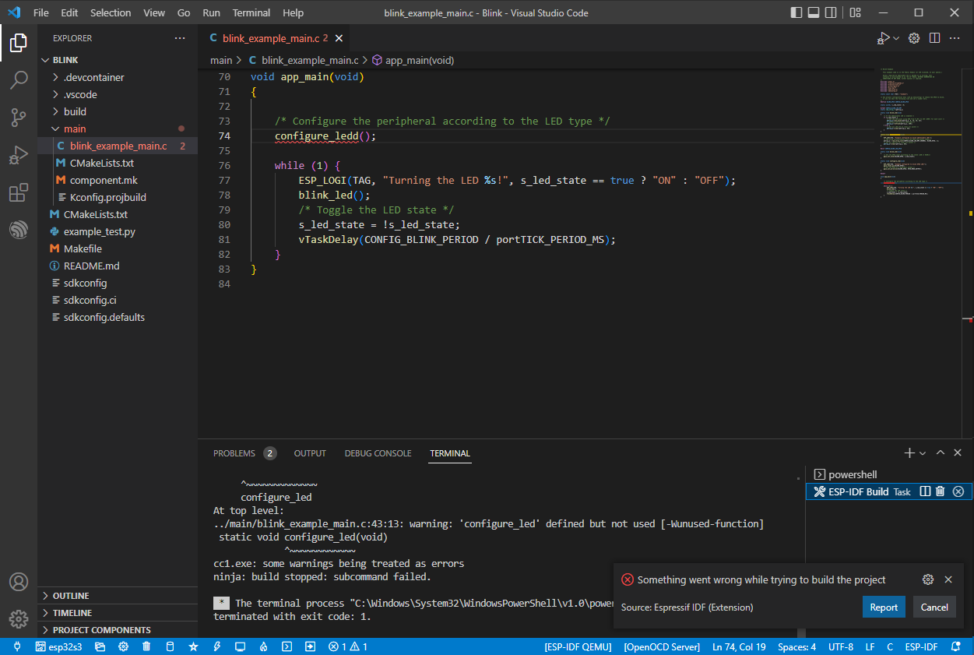Open Accounts menu in activity bar
The height and width of the screenshot is (655, 974).
pos(19,582)
